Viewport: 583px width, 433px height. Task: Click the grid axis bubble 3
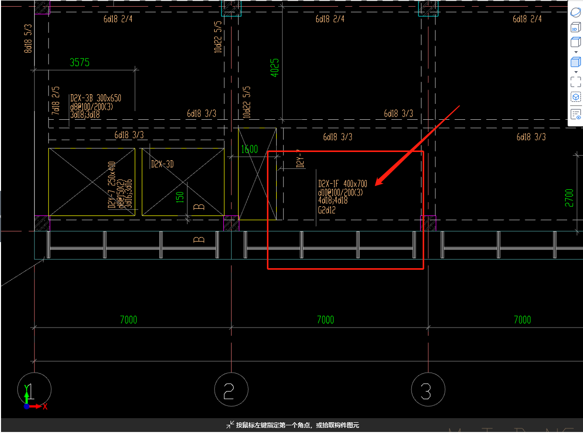tap(428, 389)
